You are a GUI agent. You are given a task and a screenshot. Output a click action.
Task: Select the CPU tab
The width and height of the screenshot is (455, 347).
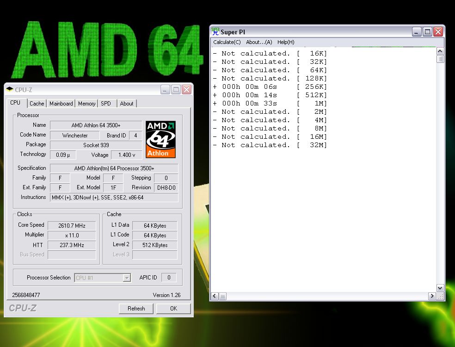point(15,103)
